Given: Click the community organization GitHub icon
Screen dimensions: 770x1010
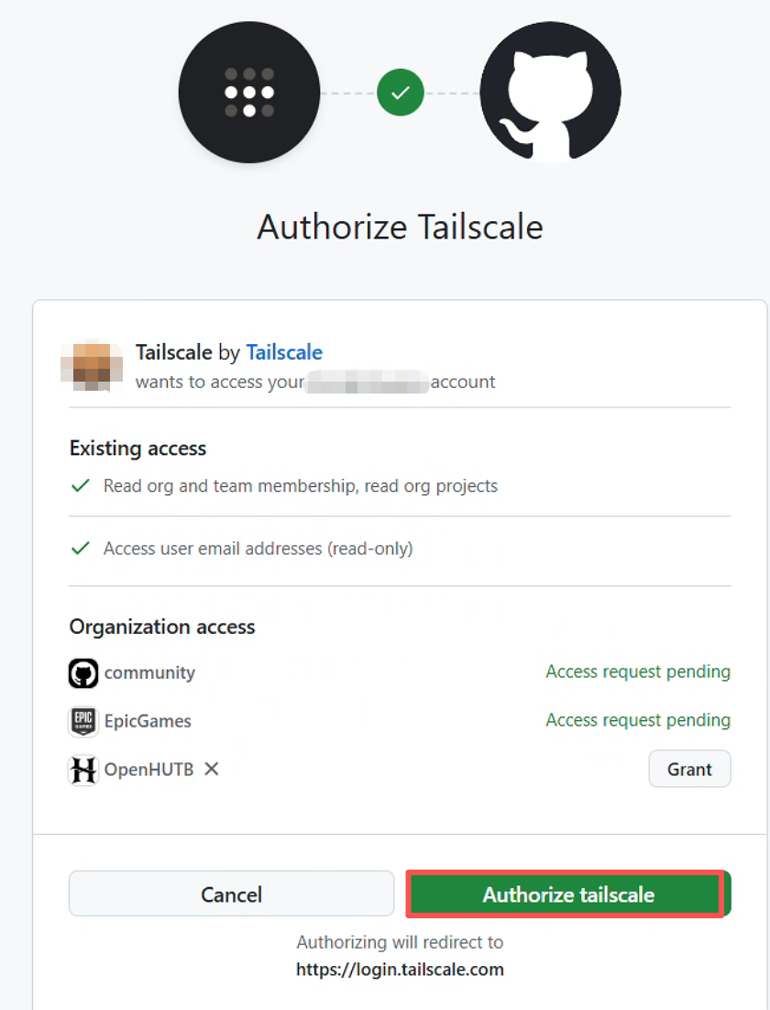Looking at the screenshot, I should click(83, 673).
